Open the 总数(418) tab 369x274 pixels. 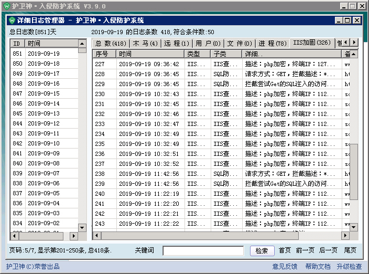(x=111, y=44)
